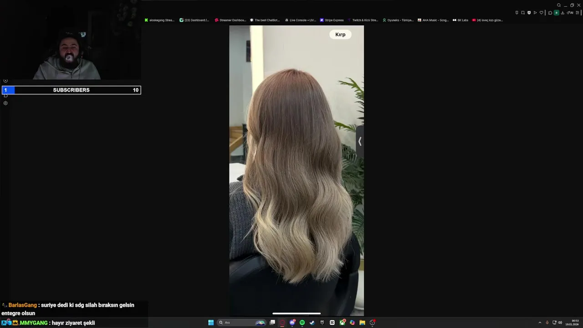Screen dimensions: 583x328
Task: Click the Windows Start button
Action: (x=211, y=323)
